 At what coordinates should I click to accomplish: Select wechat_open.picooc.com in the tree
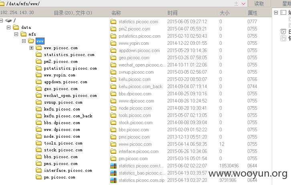click(x=70, y=95)
